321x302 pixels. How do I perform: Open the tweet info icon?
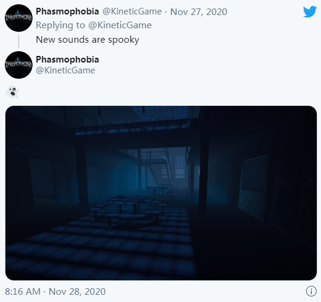[311, 291]
